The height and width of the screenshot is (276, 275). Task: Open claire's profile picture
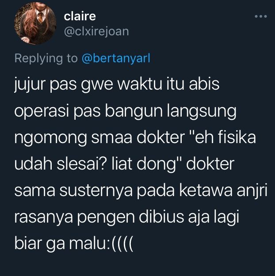coord(35,23)
